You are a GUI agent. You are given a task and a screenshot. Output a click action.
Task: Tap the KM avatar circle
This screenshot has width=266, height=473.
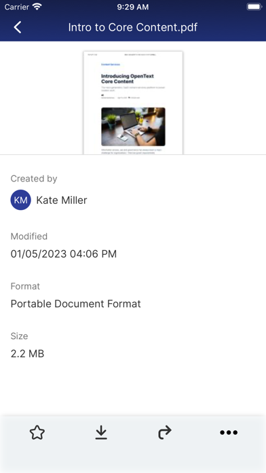pyautogui.click(x=21, y=200)
